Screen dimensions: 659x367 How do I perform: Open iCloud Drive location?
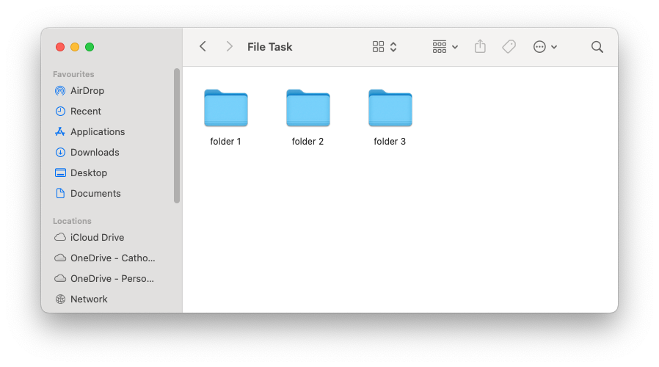click(x=97, y=238)
